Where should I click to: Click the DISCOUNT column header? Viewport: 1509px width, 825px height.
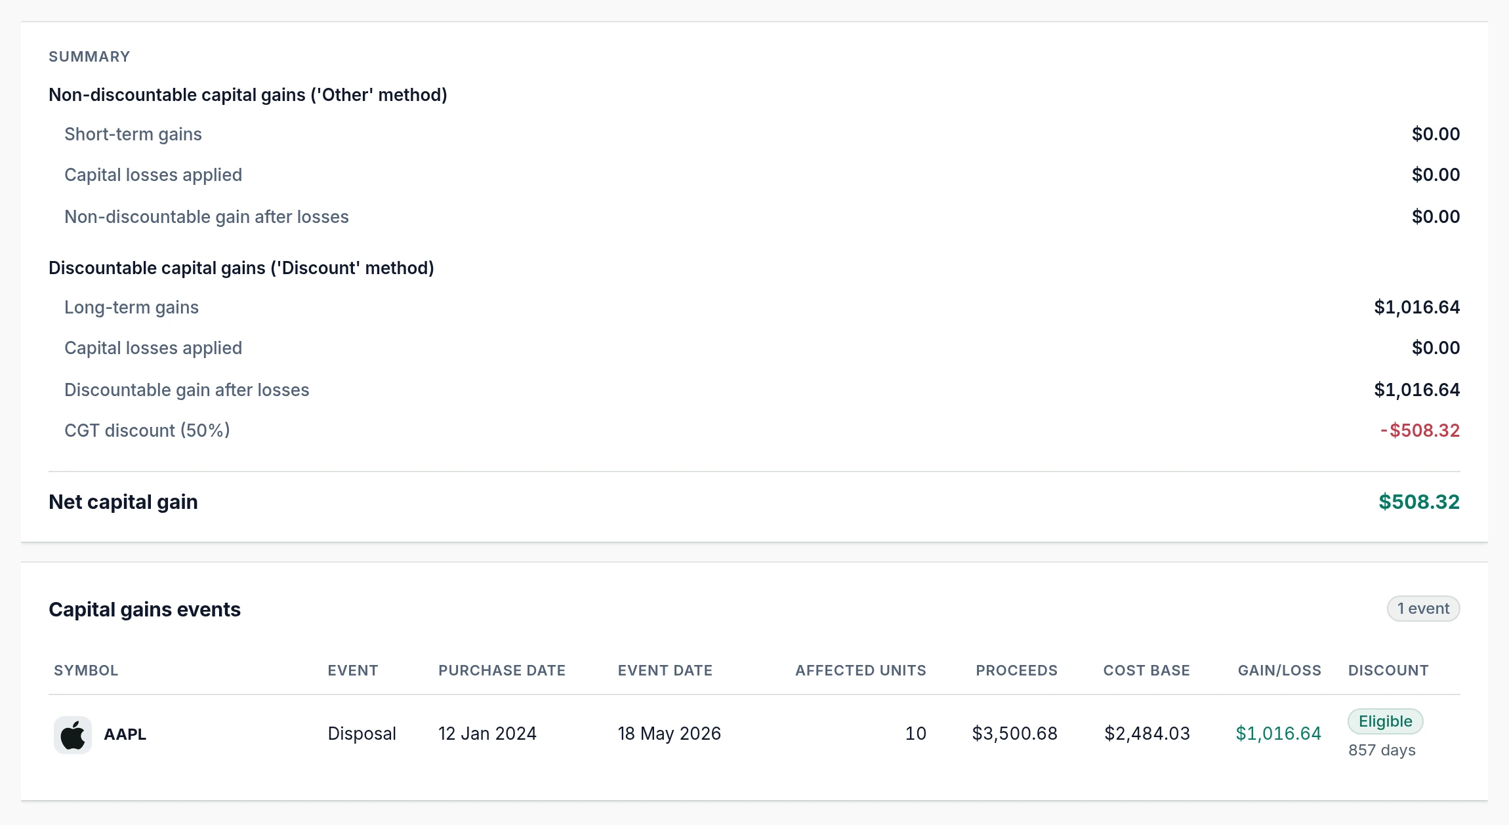click(x=1388, y=670)
